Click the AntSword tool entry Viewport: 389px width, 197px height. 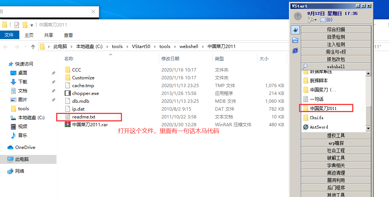point(319,127)
